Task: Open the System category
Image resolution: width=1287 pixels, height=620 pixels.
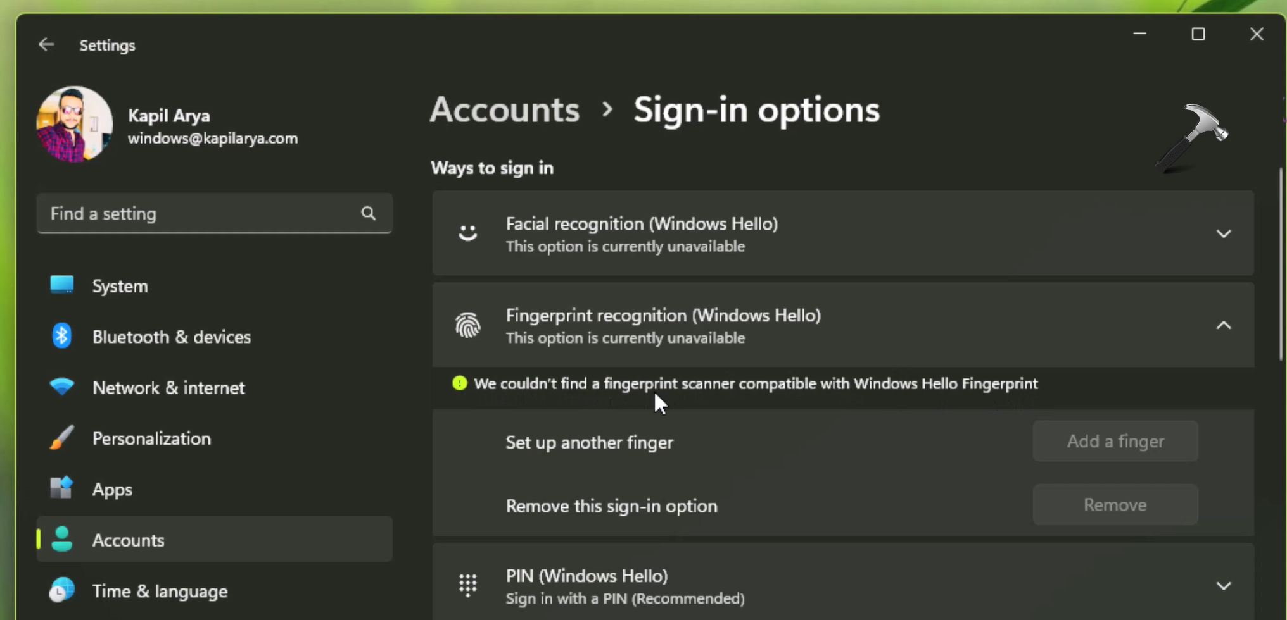Action: click(214, 286)
